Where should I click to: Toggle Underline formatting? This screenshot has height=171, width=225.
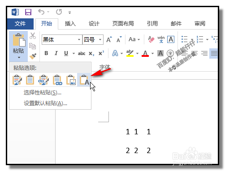coord(66,53)
